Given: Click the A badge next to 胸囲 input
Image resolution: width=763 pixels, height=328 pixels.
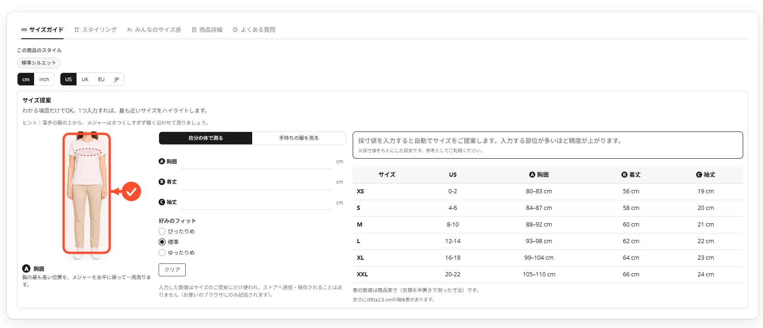Looking at the screenshot, I should pos(162,161).
